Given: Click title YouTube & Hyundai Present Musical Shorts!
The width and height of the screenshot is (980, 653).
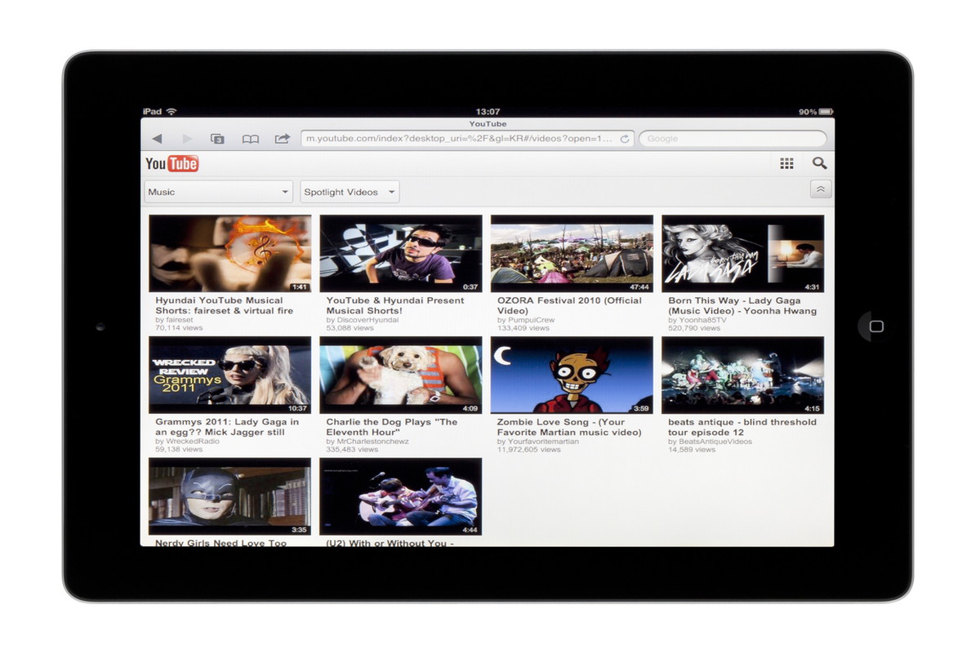Looking at the screenshot, I should point(395,305).
